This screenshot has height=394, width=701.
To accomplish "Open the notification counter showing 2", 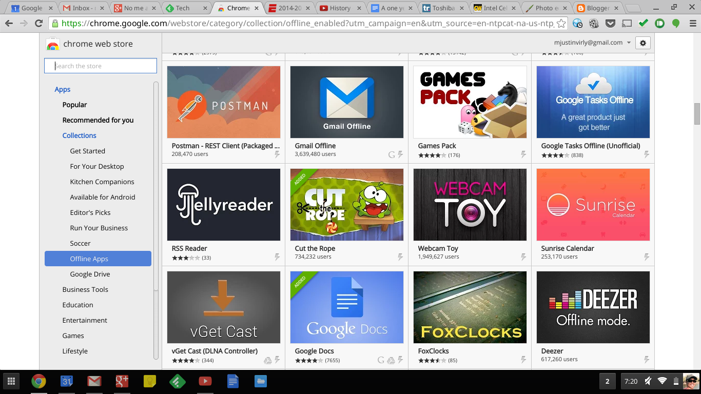I will click(x=608, y=381).
